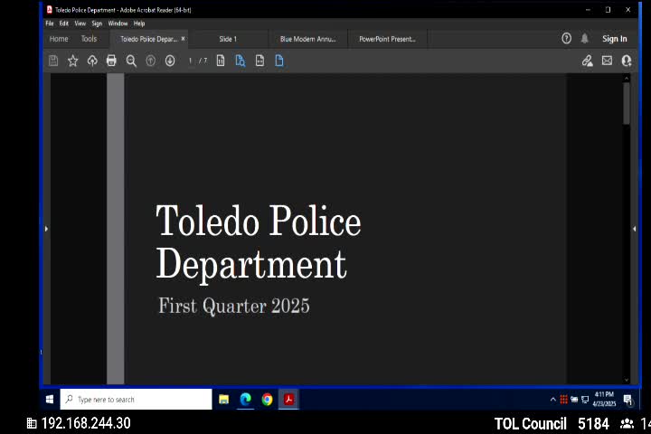
Task: Print the document using the printer icon
Action: tap(111, 61)
